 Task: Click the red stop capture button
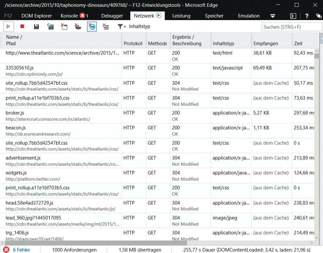click(22, 27)
